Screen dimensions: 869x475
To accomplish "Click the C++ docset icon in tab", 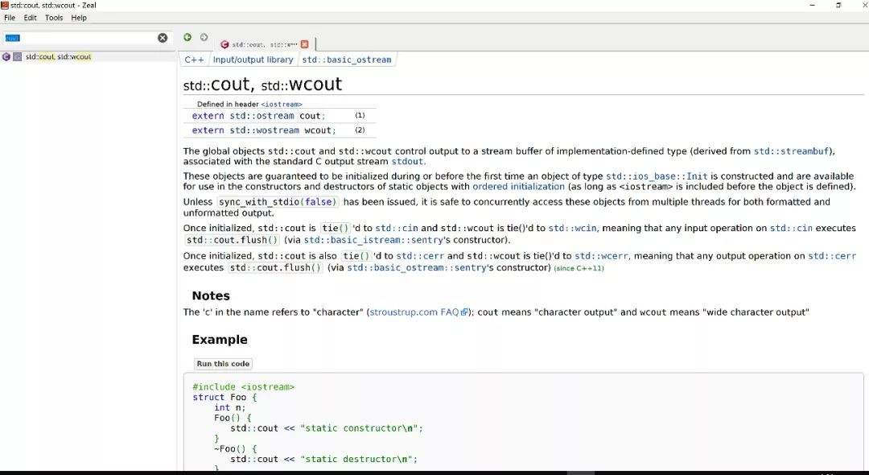I will (224, 44).
